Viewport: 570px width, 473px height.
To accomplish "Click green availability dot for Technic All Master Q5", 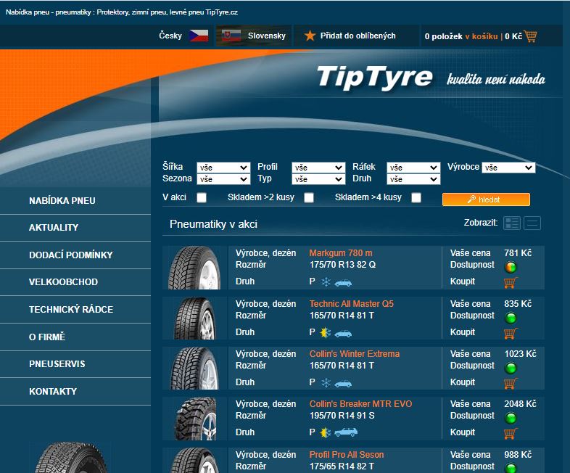I will pyautogui.click(x=511, y=318).
